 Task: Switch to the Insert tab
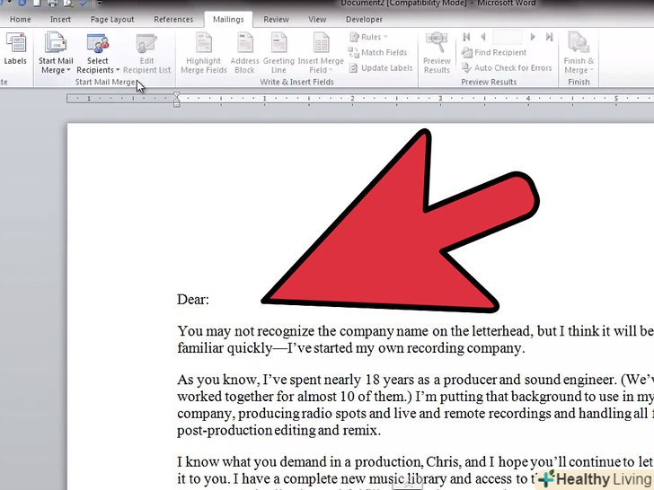tap(60, 20)
